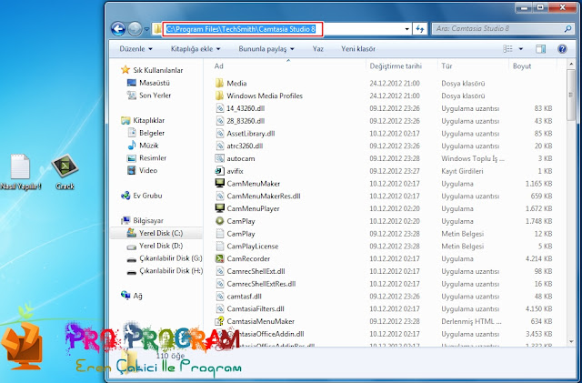Select Bilgisayar in the sidebar
Image resolution: width=582 pixels, height=383 pixels.
click(147, 221)
